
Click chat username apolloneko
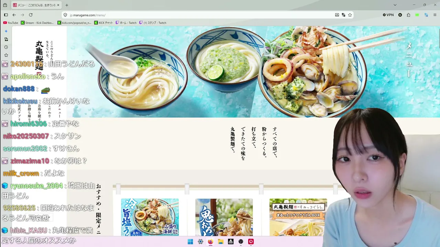(28, 77)
